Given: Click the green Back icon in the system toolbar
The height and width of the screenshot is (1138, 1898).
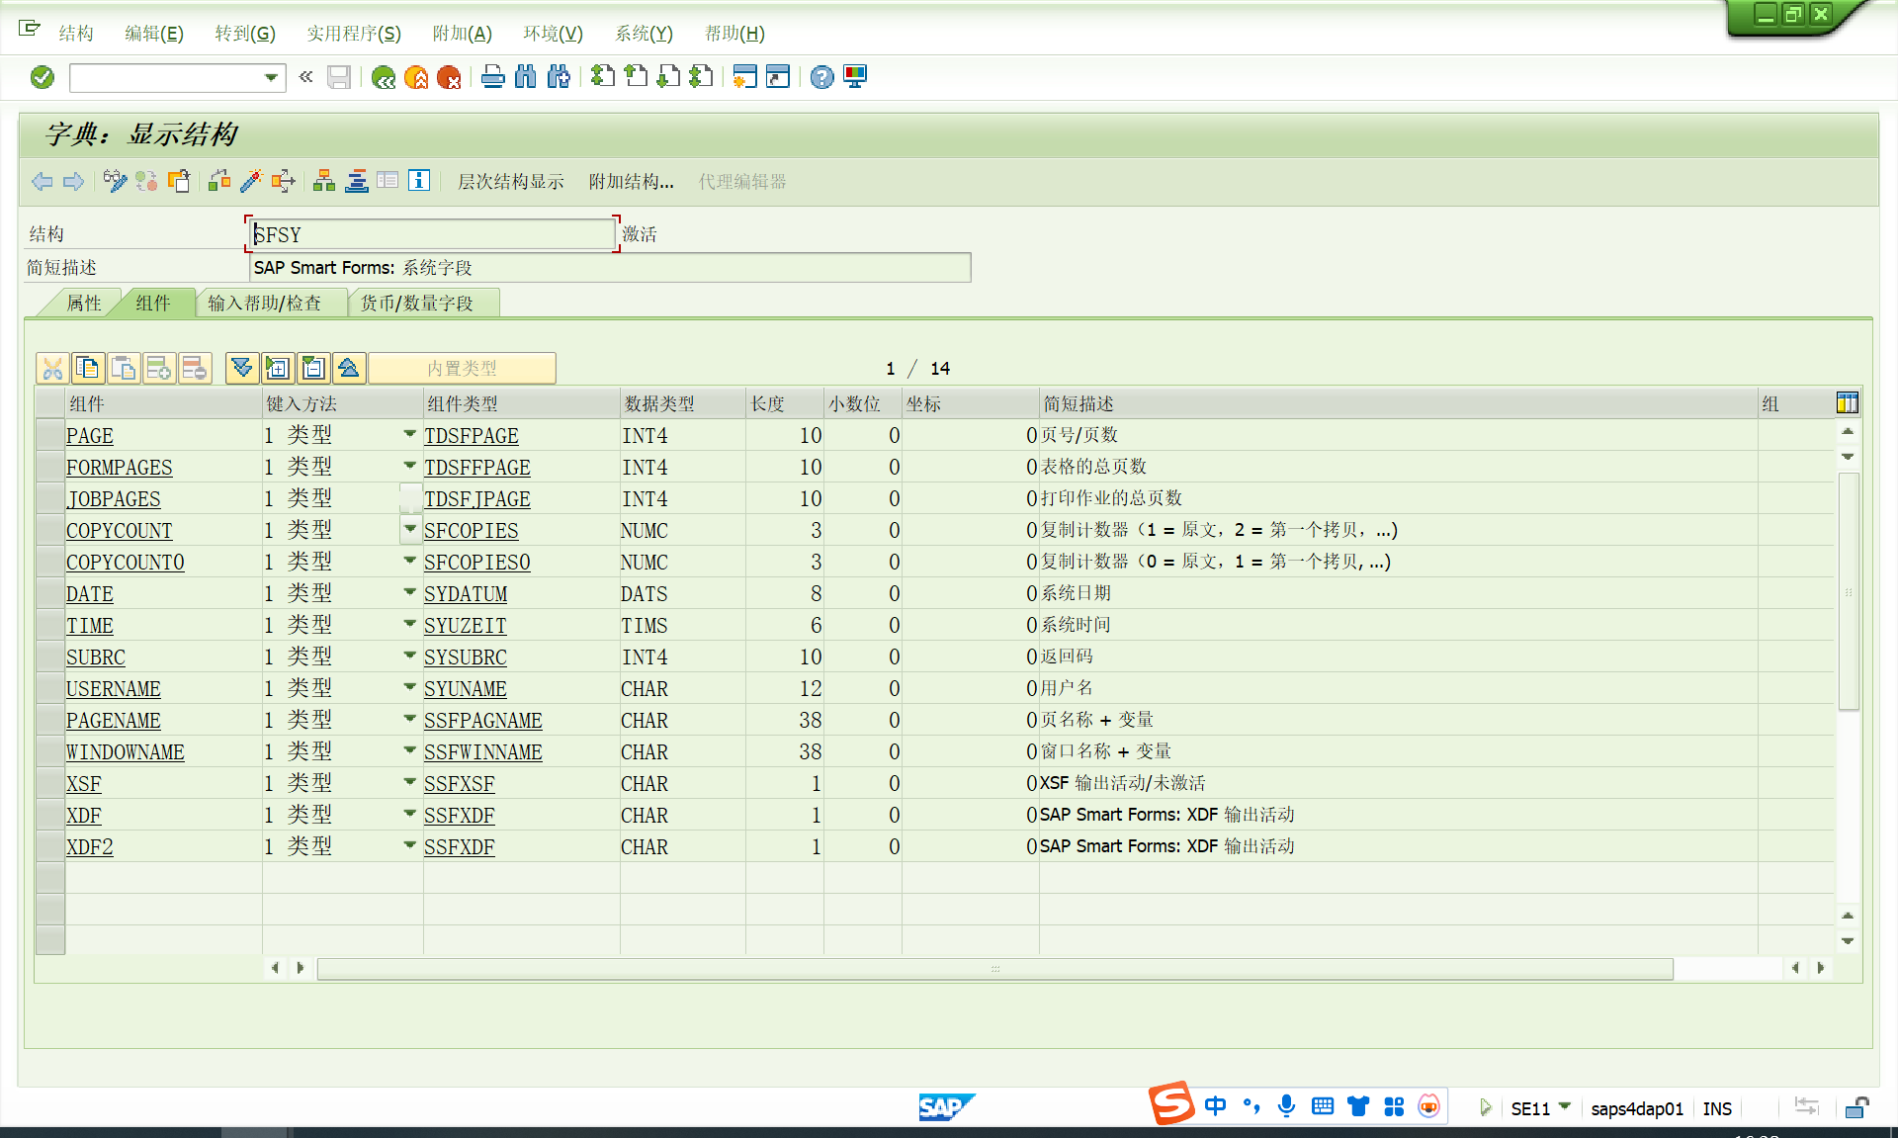Looking at the screenshot, I should click(384, 77).
